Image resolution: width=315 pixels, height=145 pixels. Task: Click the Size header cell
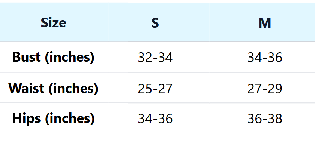point(53,23)
